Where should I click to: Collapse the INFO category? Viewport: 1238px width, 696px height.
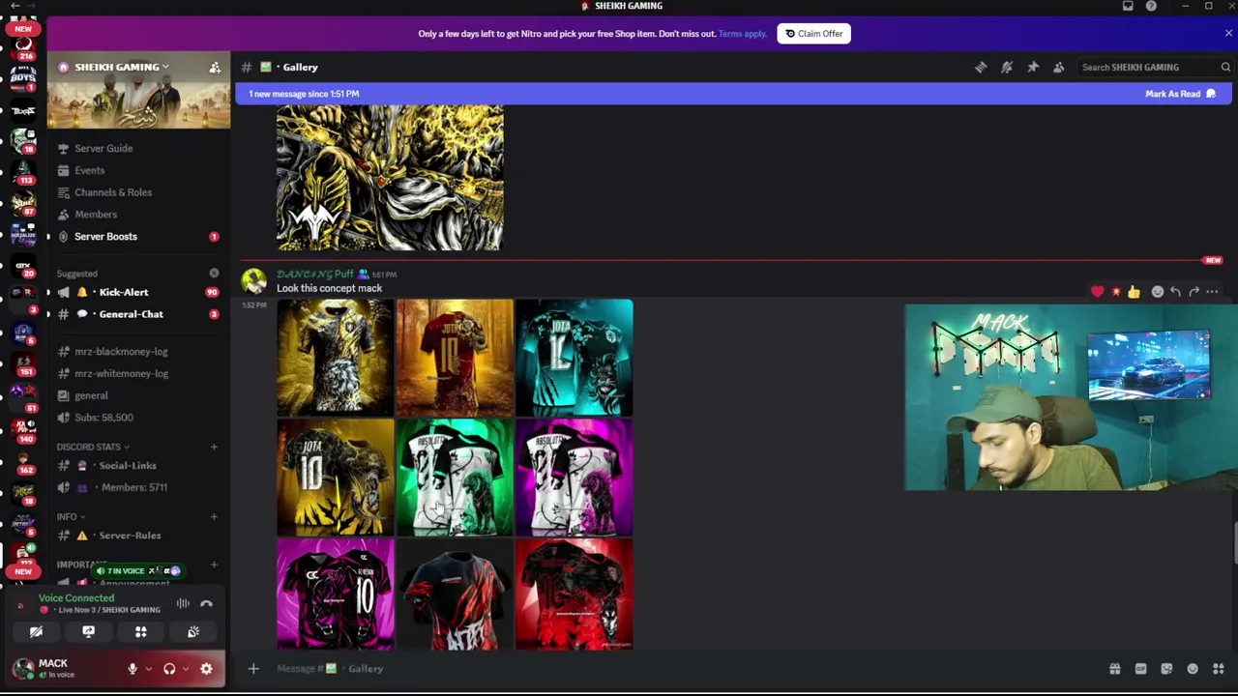coord(71,517)
